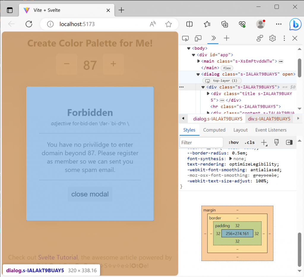Select the hr element in DOM tree
This screenshot has width=304, height=277.
tap(246, 107)
